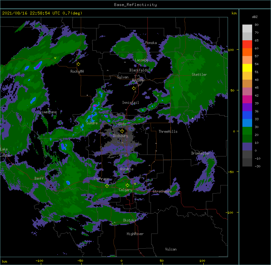Click the RockyMH label
Screen dimensions: 271x265
pos(77,71)
